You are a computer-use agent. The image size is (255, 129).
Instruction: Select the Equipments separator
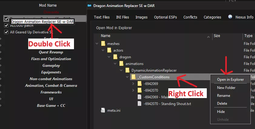pyautogui.click(x=51, y=72)
